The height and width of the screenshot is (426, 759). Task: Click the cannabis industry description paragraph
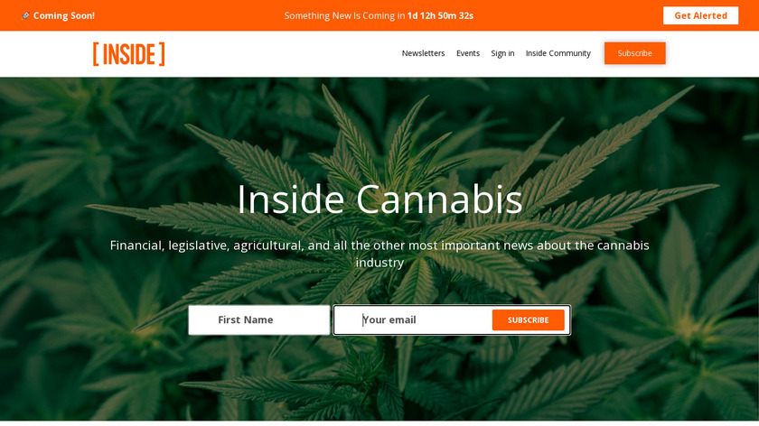pyautogui.click(x=379, y=254)
